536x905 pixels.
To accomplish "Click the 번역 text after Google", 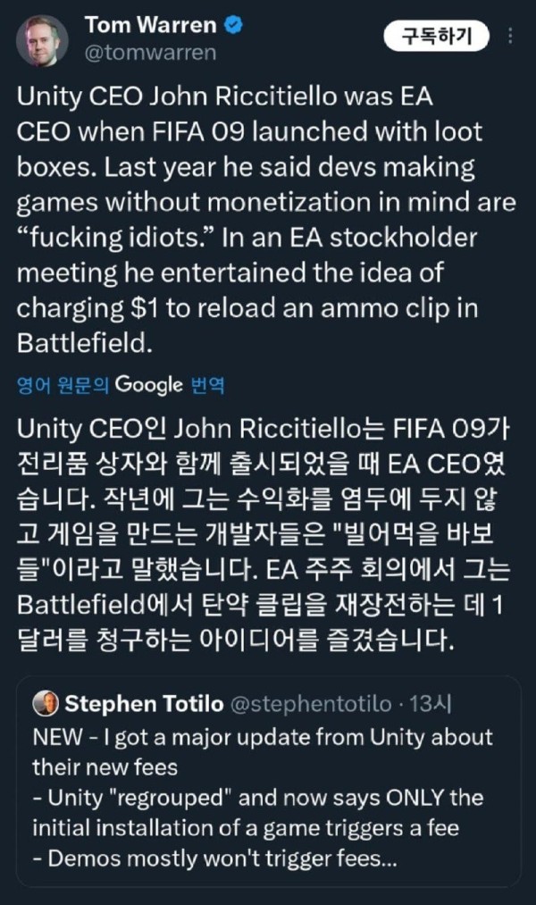I will [208, 385].
